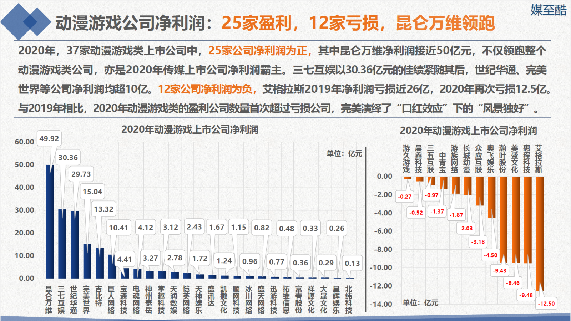
Task: Select the blue bar for 三七互娱
Action: pos(62,244)
